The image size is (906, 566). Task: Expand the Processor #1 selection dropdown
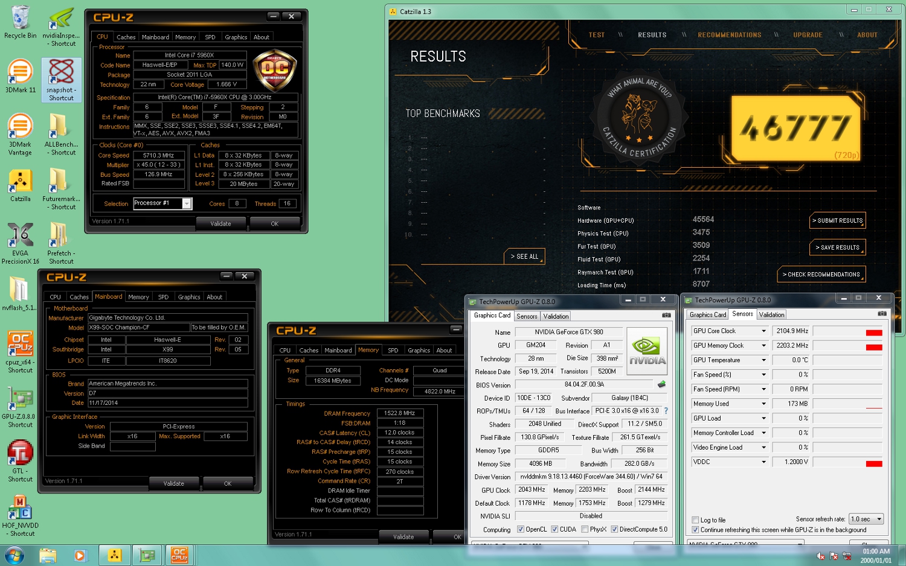coord(187,204)
